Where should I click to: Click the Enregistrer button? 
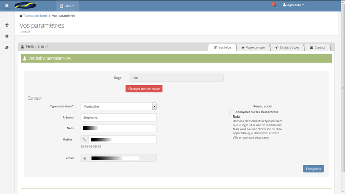coord(314,169)
